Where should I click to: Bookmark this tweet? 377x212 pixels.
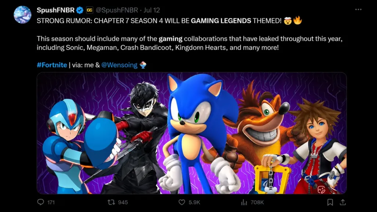click(330, 202)
